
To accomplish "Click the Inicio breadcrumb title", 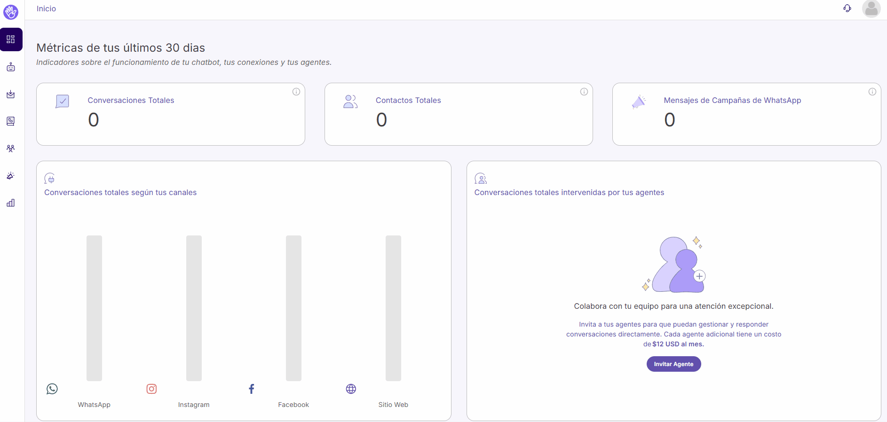I will (x=46, y=8).
